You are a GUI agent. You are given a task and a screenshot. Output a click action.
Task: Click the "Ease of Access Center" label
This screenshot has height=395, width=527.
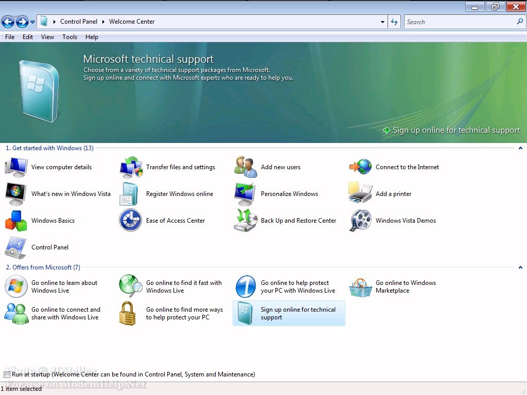coord(175,221)
